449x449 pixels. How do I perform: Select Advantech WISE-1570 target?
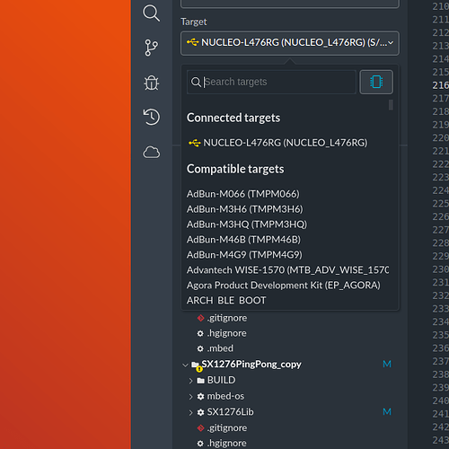(287, 270)
